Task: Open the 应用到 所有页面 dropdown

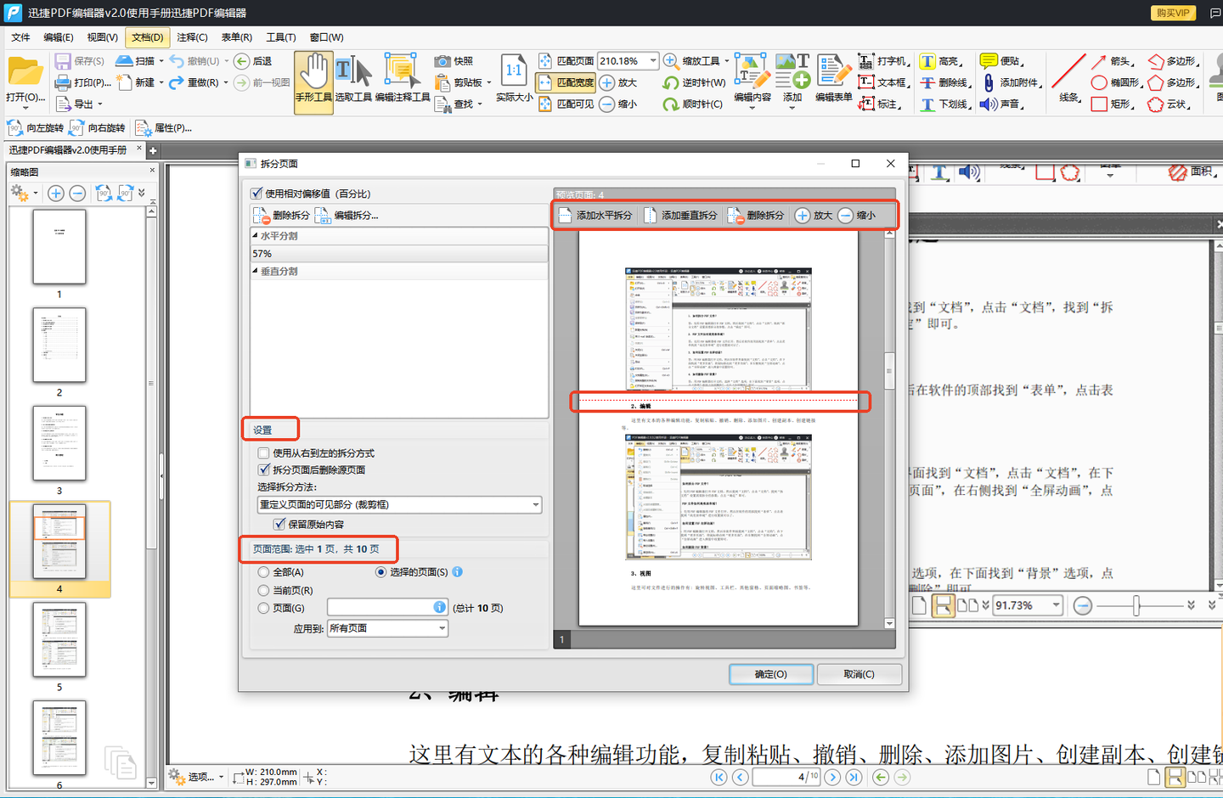Action: 387,628
